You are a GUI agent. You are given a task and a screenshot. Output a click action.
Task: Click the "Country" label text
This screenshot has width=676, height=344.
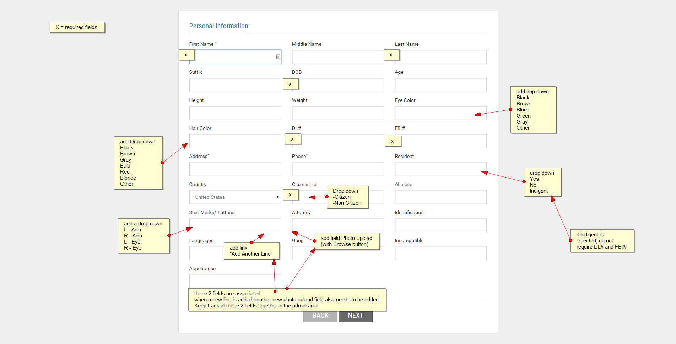click(x=198, y=185)
